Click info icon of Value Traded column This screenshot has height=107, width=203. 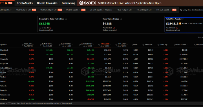175,44
